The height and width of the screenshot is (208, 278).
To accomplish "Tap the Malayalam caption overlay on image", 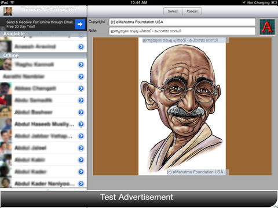I will pyautogui.click(x=180, y=40).
